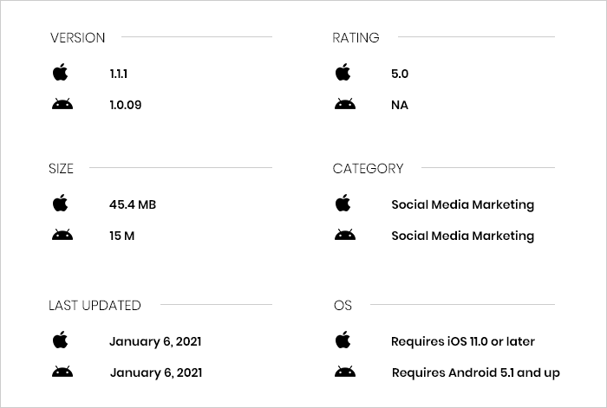Viewport: 607px width, 408px height.
Task: Click Apple icon in OS section
Action: tap(343, 340)
